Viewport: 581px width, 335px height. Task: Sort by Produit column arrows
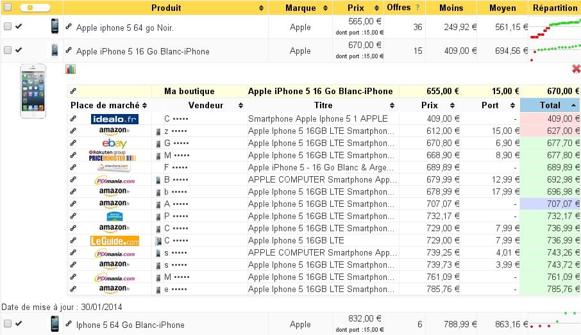coord(261,8)
